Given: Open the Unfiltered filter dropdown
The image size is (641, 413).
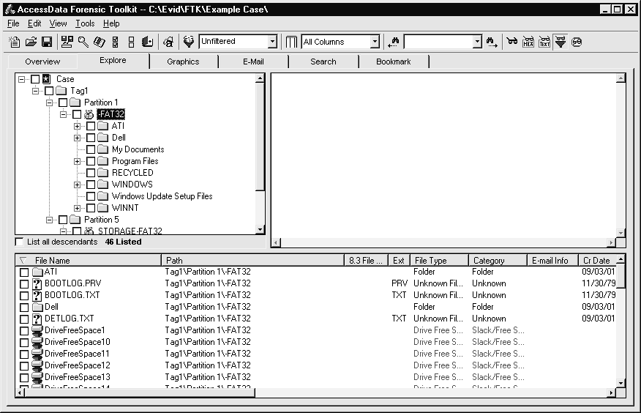Looking at the screenshot, I should point(272,42).
